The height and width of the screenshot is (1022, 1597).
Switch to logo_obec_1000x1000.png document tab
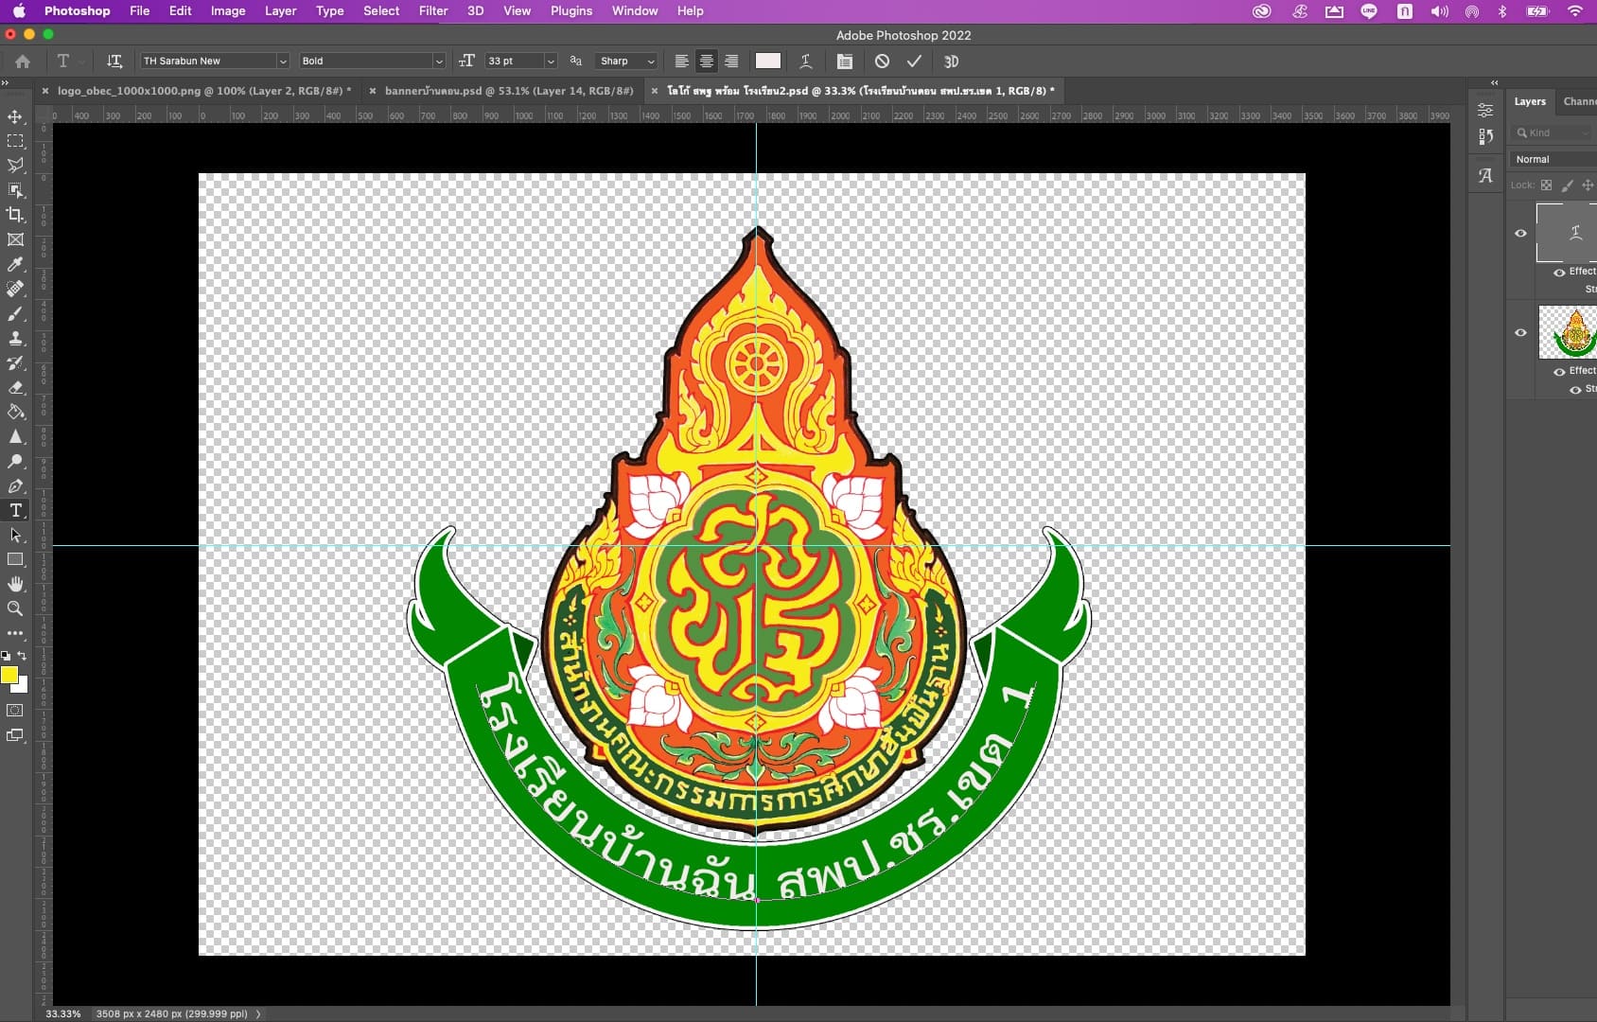click(x=203, y=91)
